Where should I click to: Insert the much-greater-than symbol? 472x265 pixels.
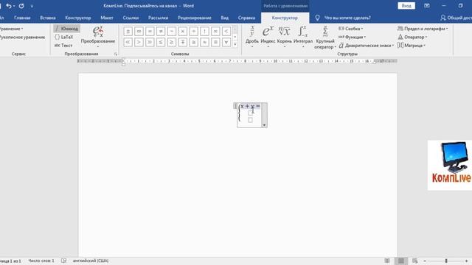coord(150,42)
